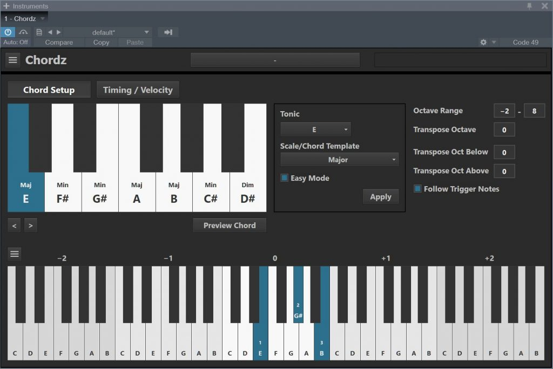Click the arrow-to-bar routing icon
The width and height of the screenshot is (553, 369).
click(168, 32)
